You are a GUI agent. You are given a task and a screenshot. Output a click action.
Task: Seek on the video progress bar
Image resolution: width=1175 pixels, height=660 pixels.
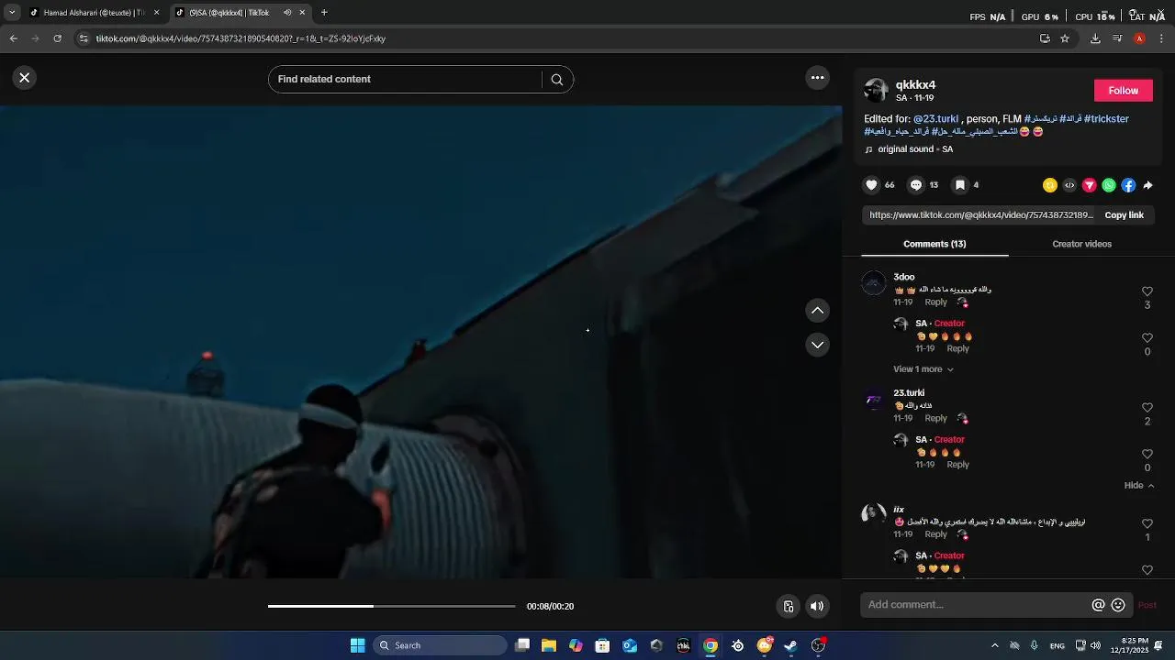click(x=392, y=606)
